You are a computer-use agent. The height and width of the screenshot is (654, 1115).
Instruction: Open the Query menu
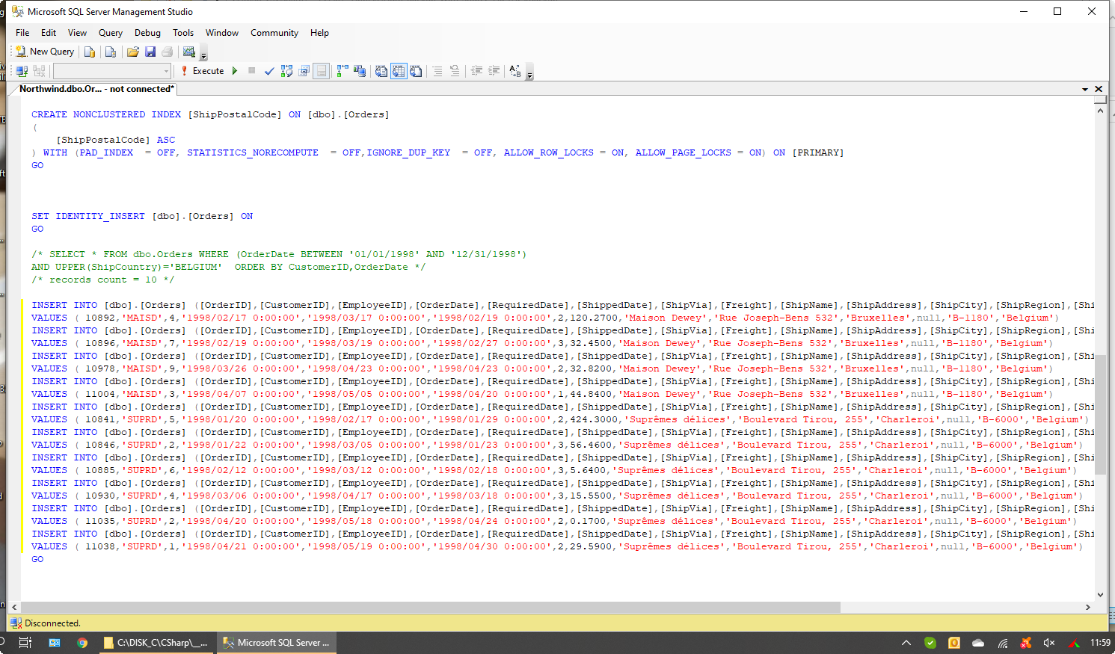(111, 33)
